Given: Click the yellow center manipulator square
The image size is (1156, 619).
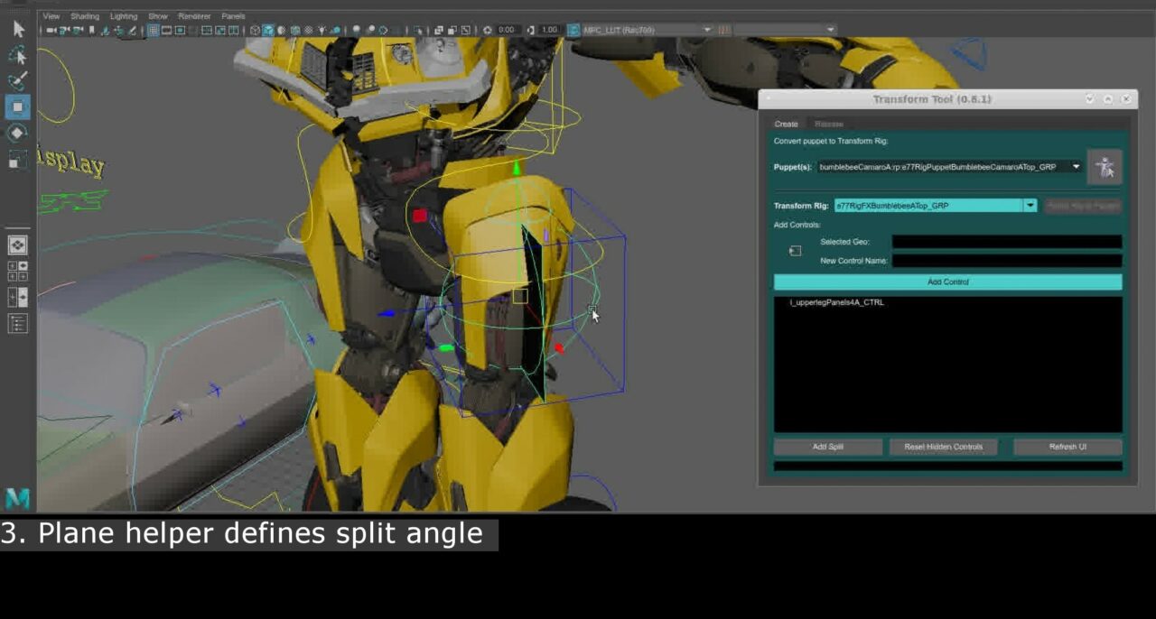Looking at the screenshot, I should tap(520, 295).
